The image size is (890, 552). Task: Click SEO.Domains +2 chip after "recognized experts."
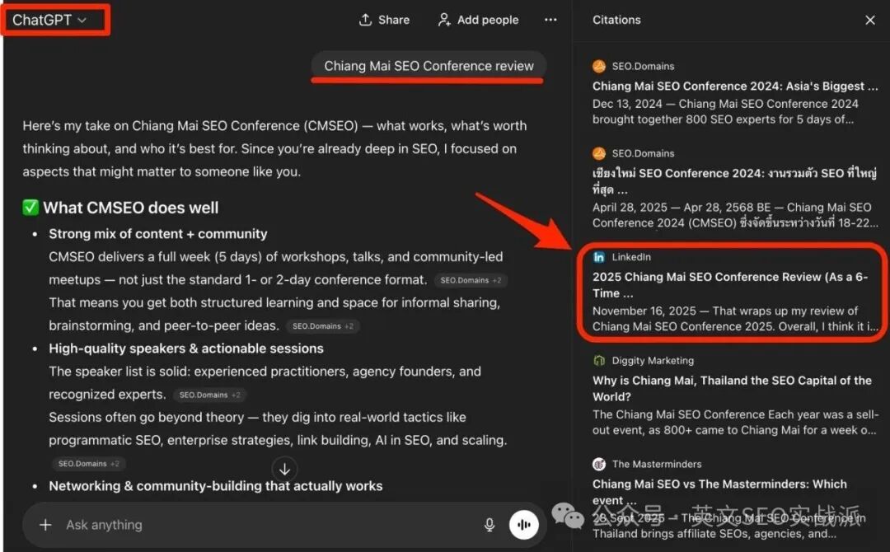(209, 395)
